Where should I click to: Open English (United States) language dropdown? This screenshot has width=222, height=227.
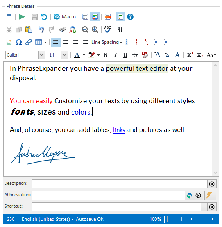[48, 219]
